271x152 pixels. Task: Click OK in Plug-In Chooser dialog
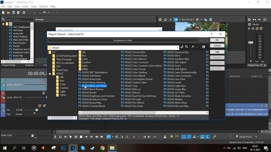217,40
